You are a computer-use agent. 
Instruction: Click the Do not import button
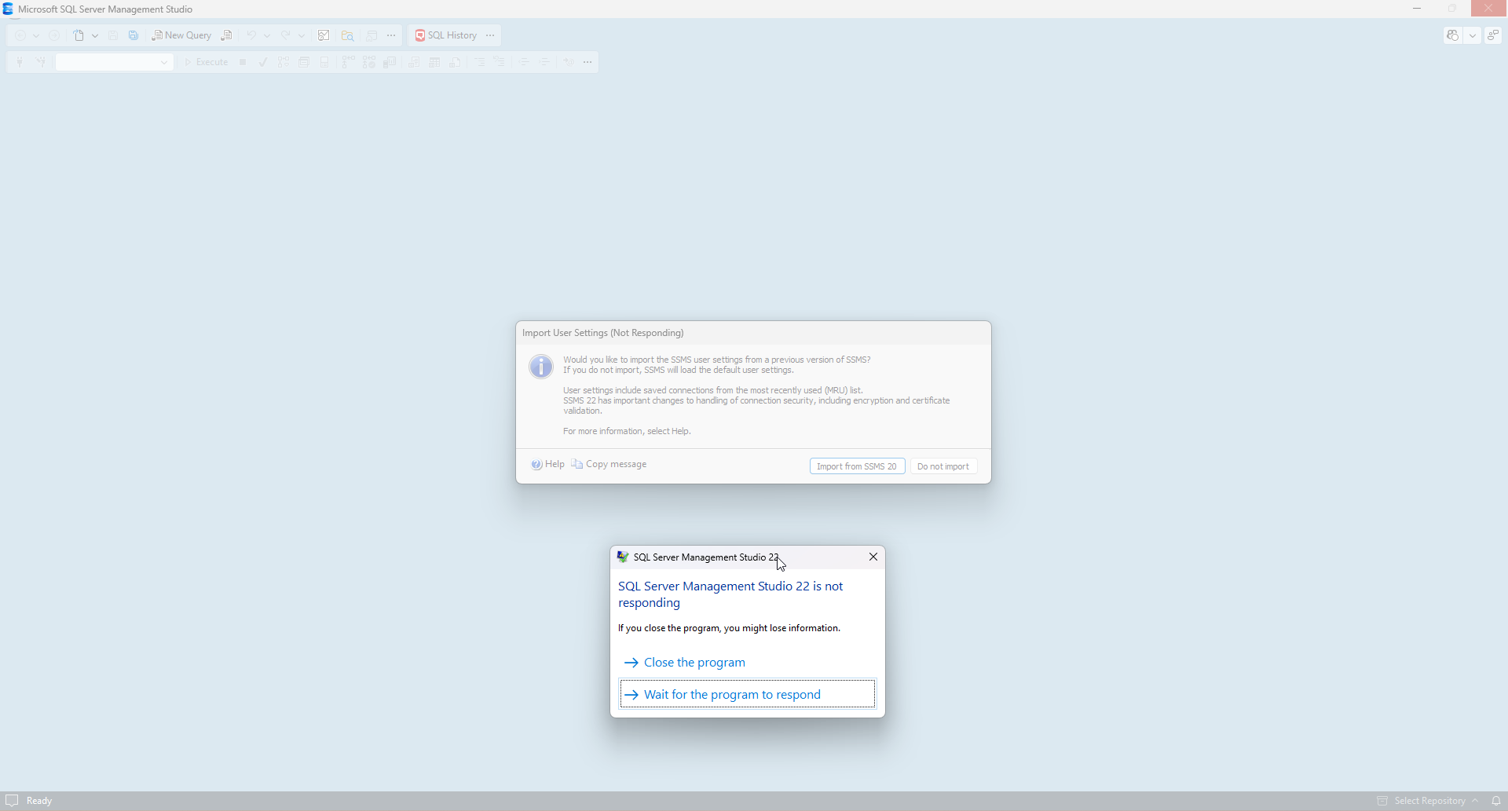[942, 466]
